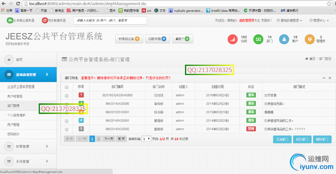Click the 修改部门 button
Image resolution: width=336 pixels, height=174 pixels.
[x=302, y=139]
